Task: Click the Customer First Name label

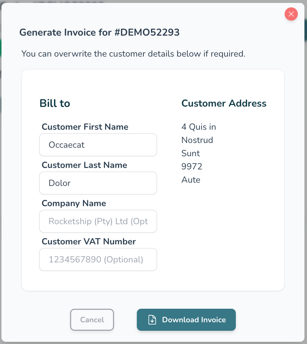Action: [85, 127]
